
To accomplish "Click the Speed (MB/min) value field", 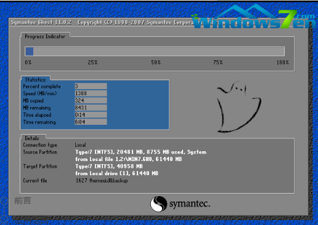I will 91,93.
